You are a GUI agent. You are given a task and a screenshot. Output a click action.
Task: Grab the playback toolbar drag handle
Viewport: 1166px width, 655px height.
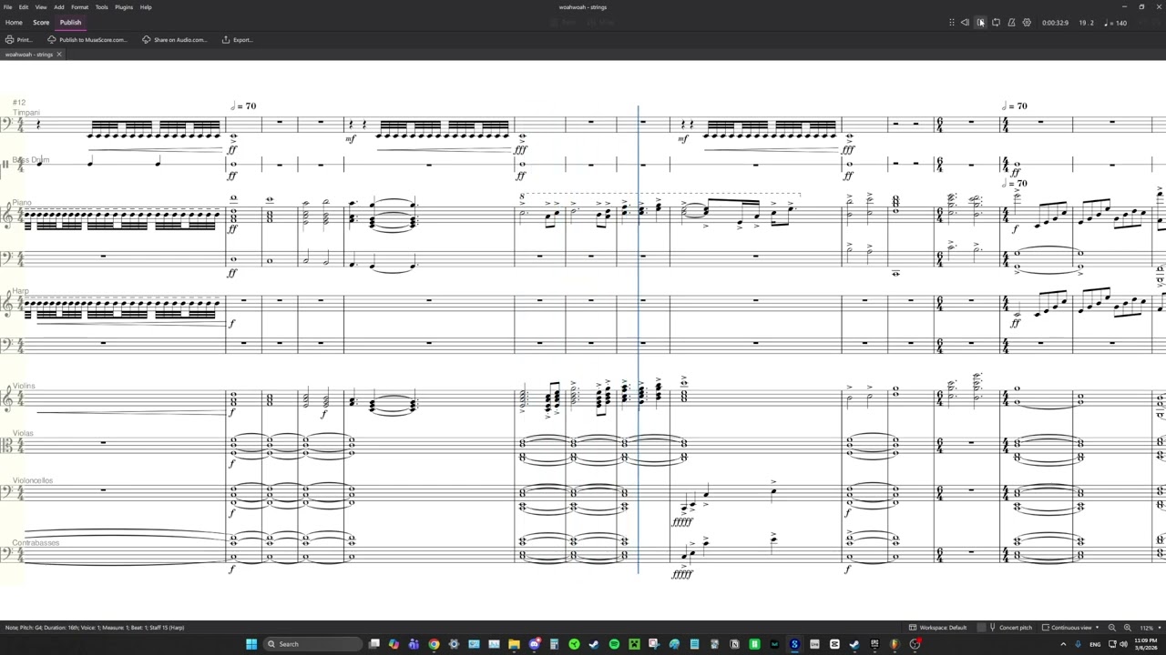[952, 23]
